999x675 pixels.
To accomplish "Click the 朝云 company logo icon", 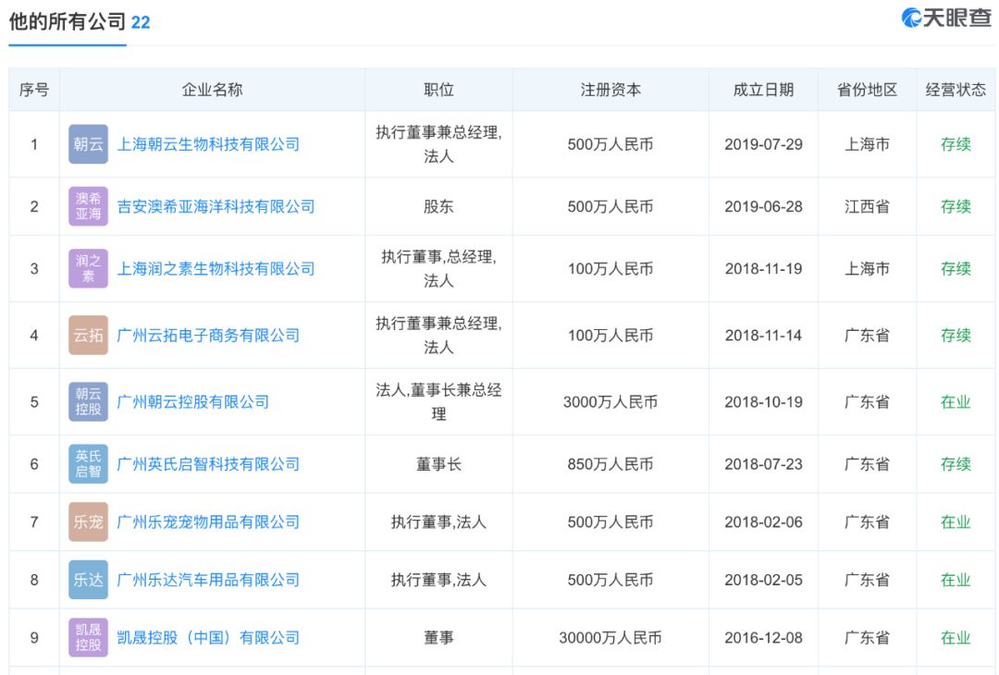I will pyautogui.click(x=89, y=144).
